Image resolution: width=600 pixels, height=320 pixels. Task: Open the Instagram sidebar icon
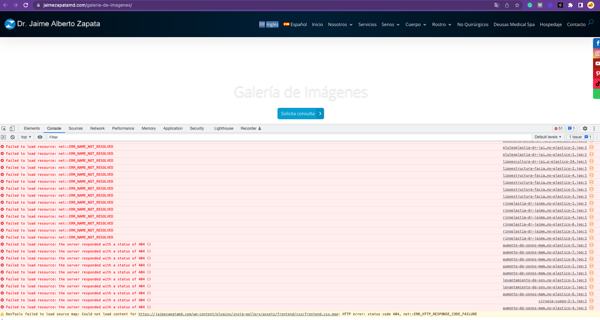pyautogui.click(x=597, y=53)
